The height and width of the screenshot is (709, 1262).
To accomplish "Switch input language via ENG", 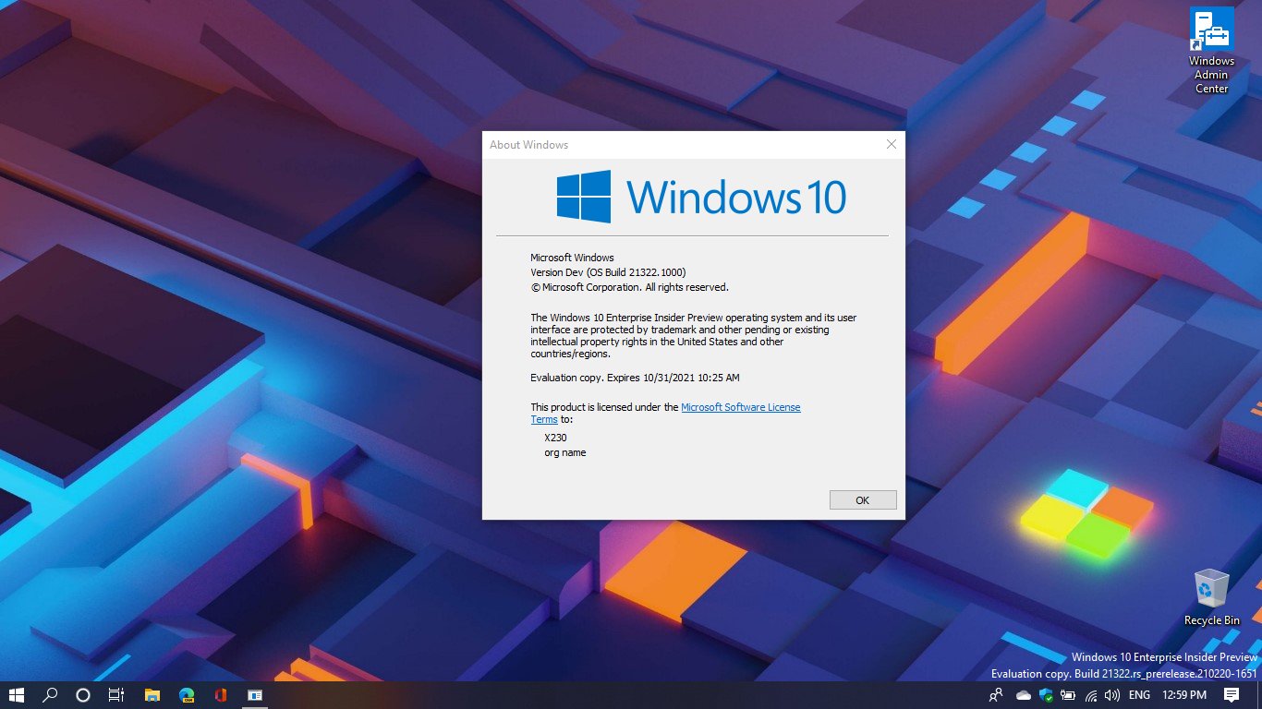I will tap(1140, 694).
